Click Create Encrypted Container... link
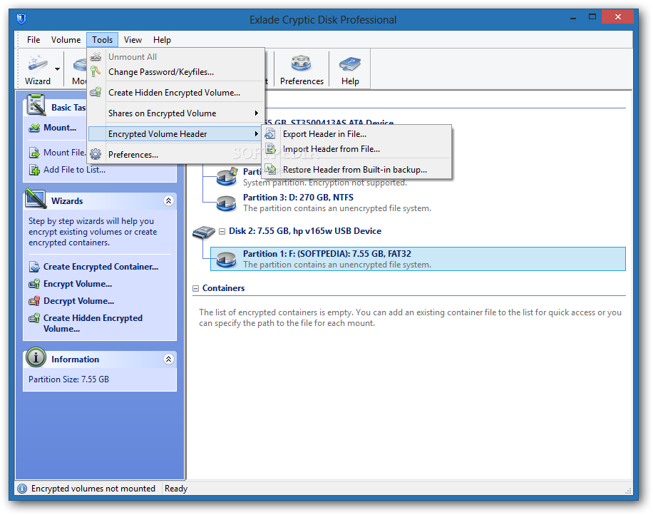The width and height of the screenshot is (653, 515). point(101,267)
